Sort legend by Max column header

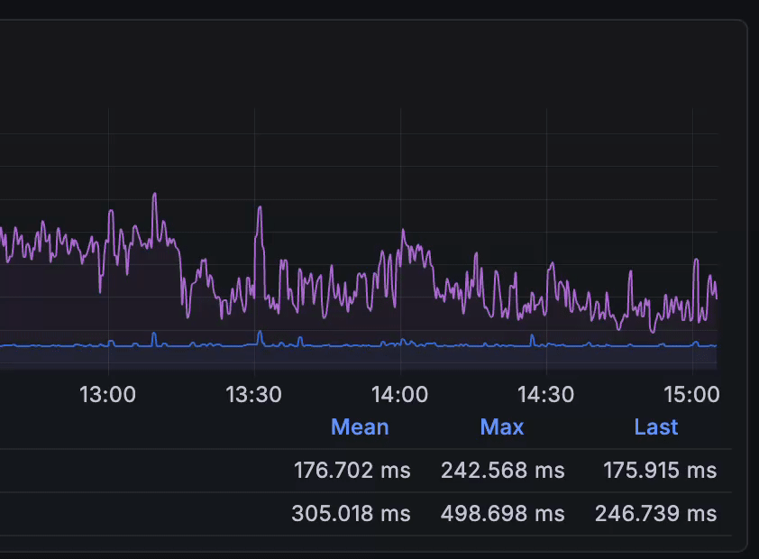click(502, 426)
